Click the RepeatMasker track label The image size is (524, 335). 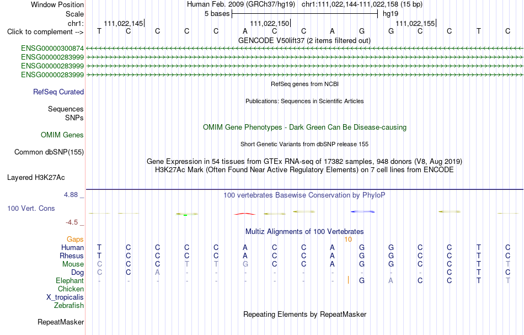pos(61,322)
